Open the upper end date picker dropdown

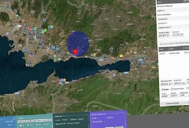coord(182,35)
